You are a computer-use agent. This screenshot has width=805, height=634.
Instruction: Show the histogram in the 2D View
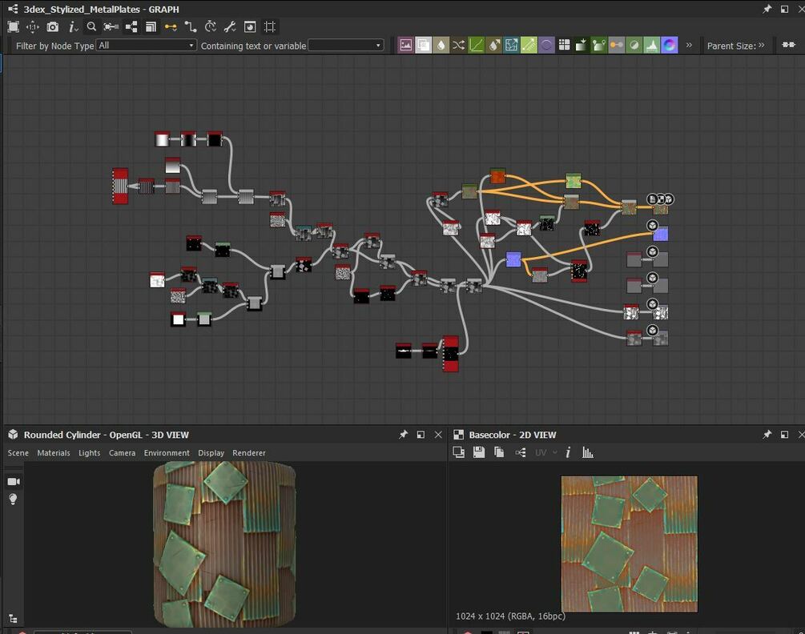click(x=588, y=452)
